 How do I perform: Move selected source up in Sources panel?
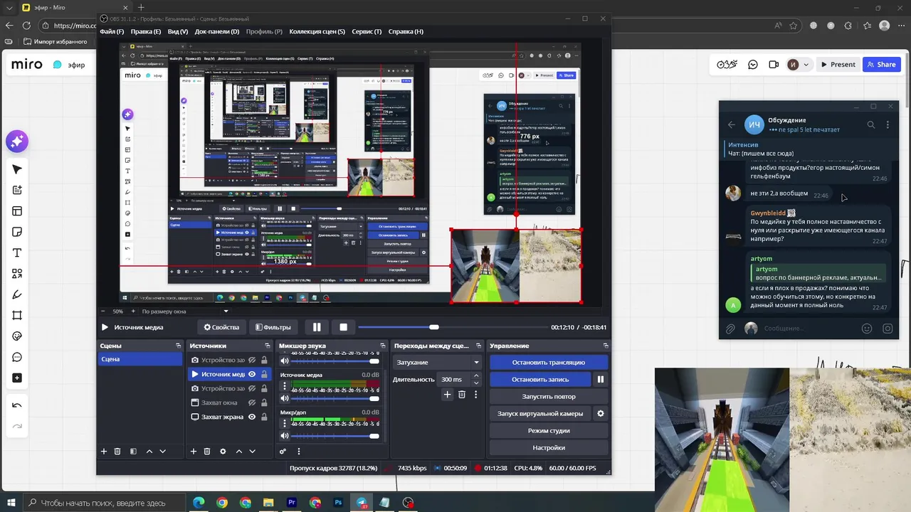click(239, 452)
